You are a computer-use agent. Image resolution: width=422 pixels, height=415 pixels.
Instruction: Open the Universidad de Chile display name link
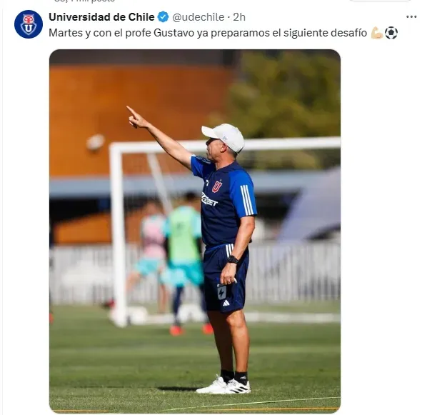point(101,17)
